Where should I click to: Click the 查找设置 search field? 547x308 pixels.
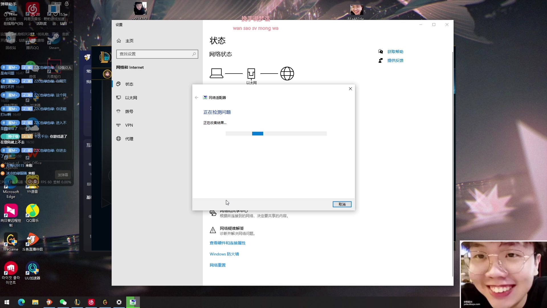[x=157, y=54]
